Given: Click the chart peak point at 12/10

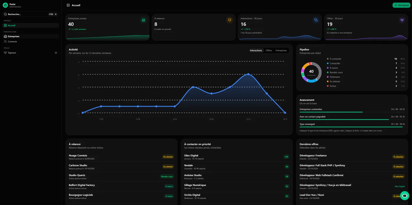Looking at the screenshot, I should (x=248, y=74).
